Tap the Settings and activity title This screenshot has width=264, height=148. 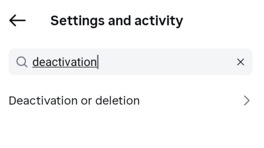(117, 21)
